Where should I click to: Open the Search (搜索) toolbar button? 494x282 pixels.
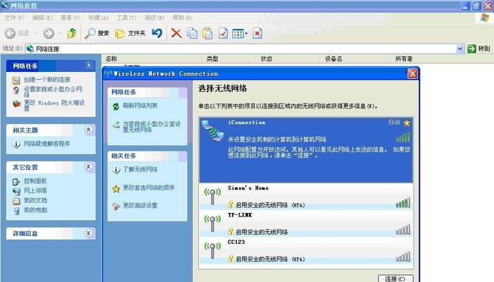(x=97, y=33)
